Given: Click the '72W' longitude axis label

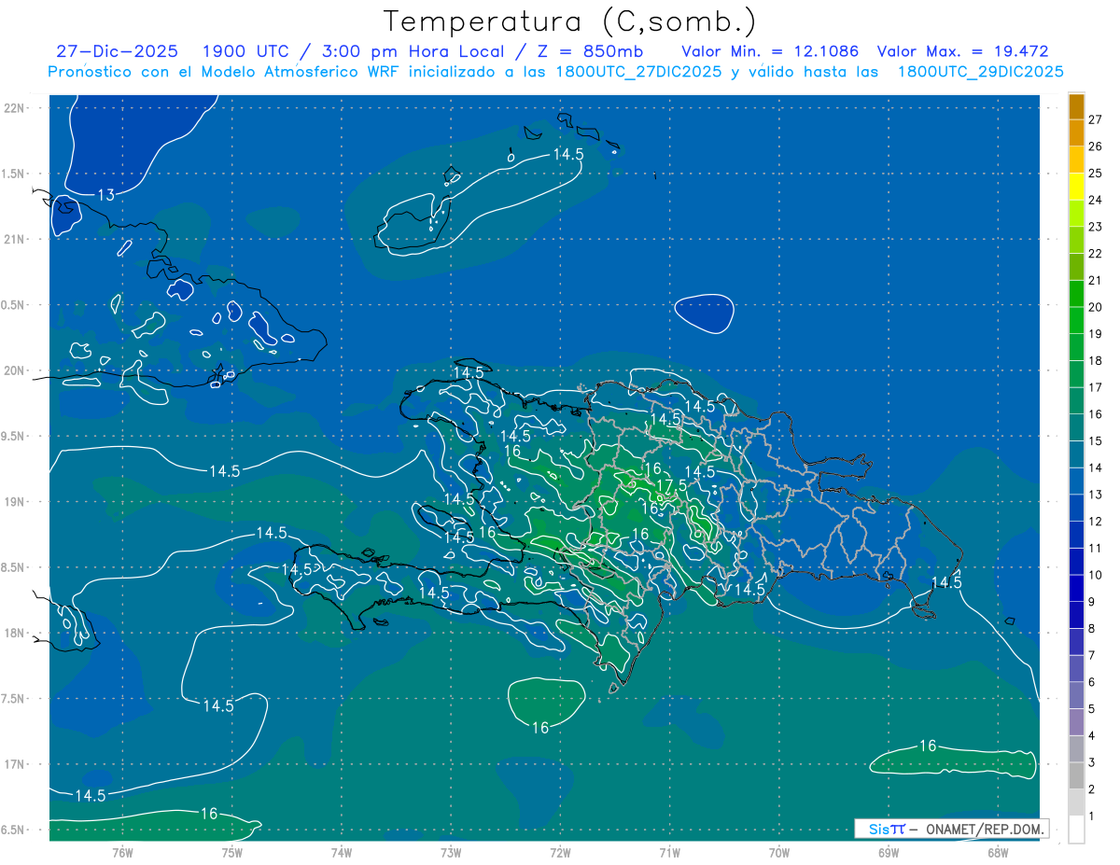Looking at the screenshot, I should 560,853.
